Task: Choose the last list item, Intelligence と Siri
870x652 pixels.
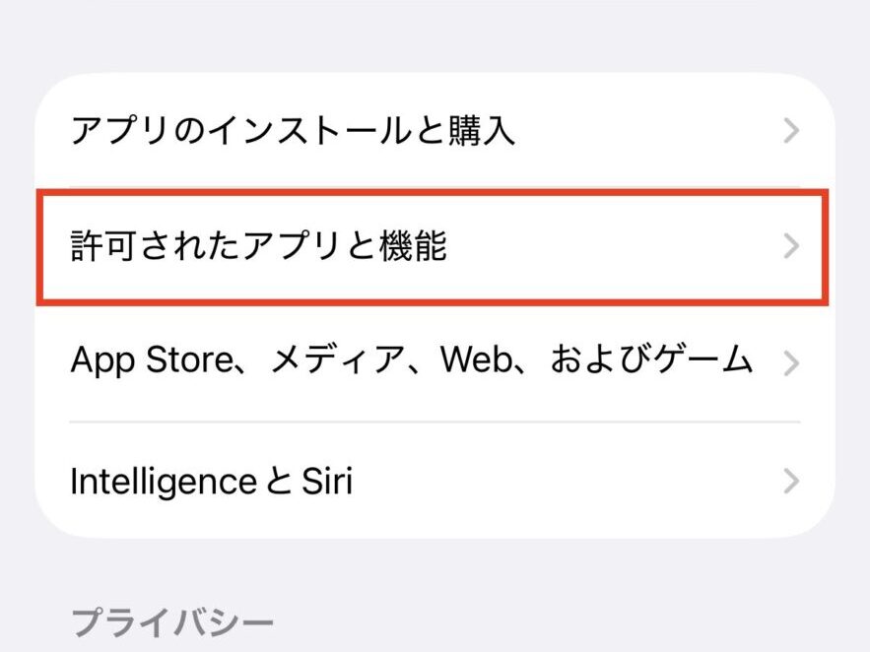Action: (434, 482)
